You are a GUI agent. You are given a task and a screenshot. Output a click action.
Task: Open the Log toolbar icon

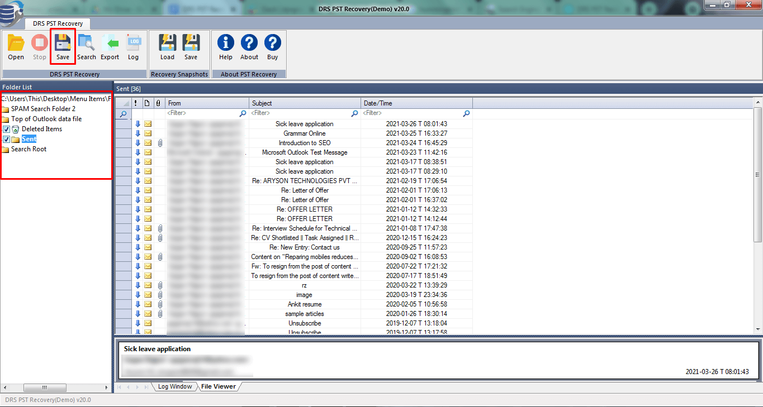coord(134,47)
